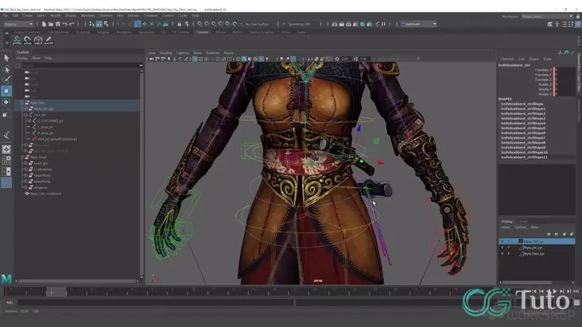Activate the highlighted Move tool in toolbox

pos(6,90)
